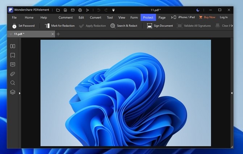Switch to the View tab
Viewport: 243px width, 154px height.
point(122,17)
